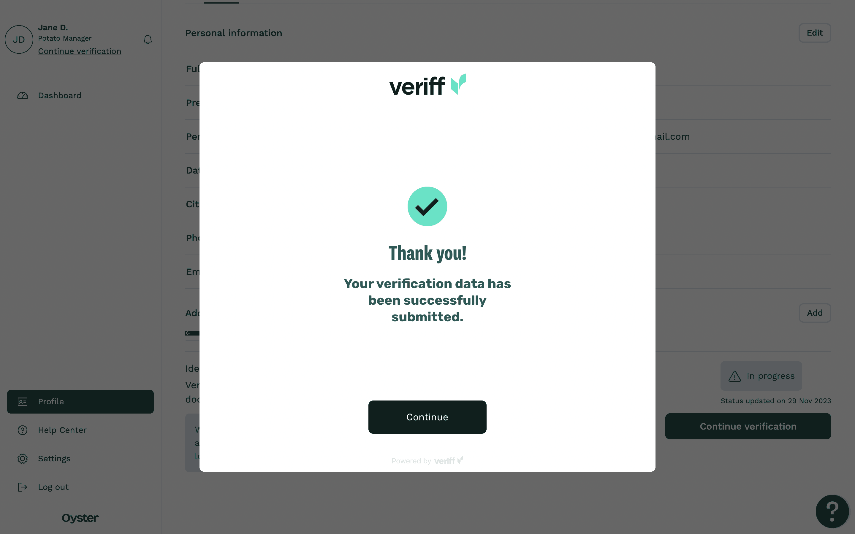Click Edit beside Personal information
The width and height of the screenshot is (855, 534).
(814, 33)
